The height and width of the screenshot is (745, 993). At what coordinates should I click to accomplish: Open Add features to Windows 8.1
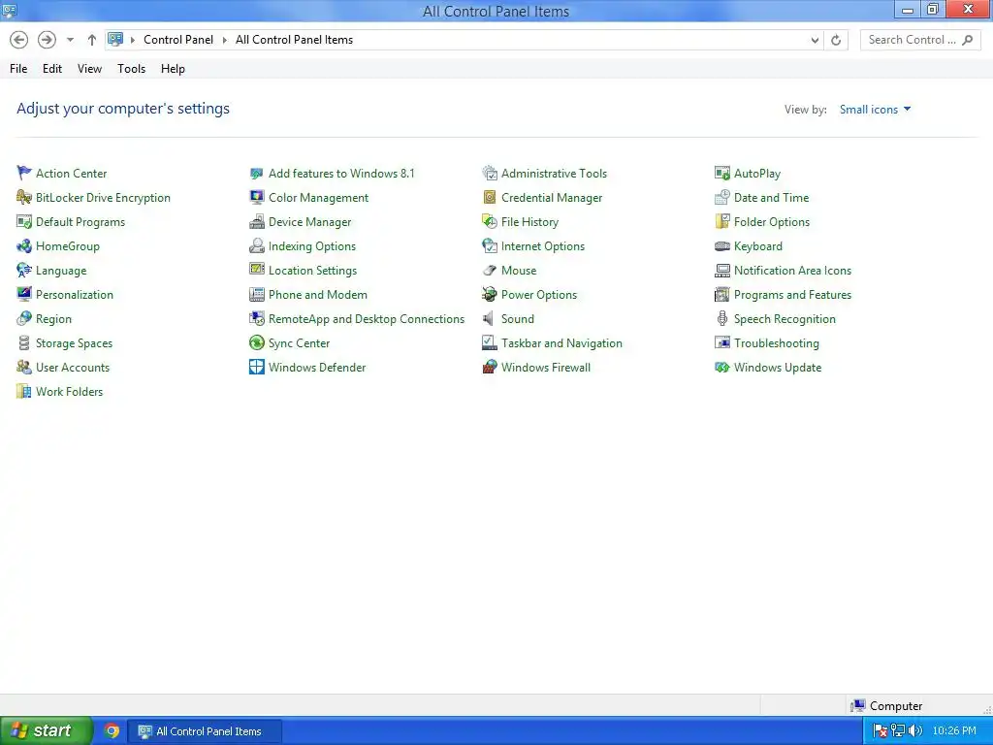(x=341, y=173)
